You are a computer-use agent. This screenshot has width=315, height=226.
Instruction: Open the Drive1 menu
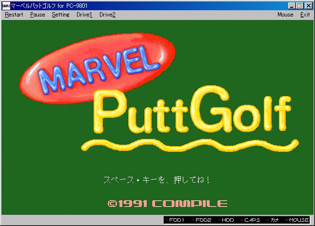(x=84, y=15)
